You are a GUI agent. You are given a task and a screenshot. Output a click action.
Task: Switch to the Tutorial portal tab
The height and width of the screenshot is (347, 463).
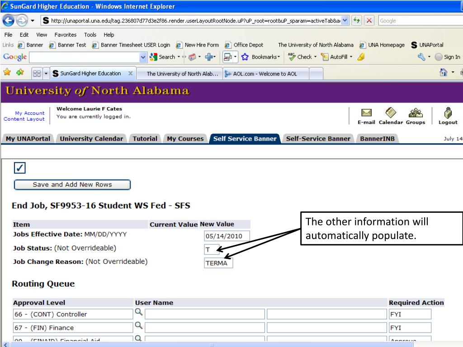[145, 138]
